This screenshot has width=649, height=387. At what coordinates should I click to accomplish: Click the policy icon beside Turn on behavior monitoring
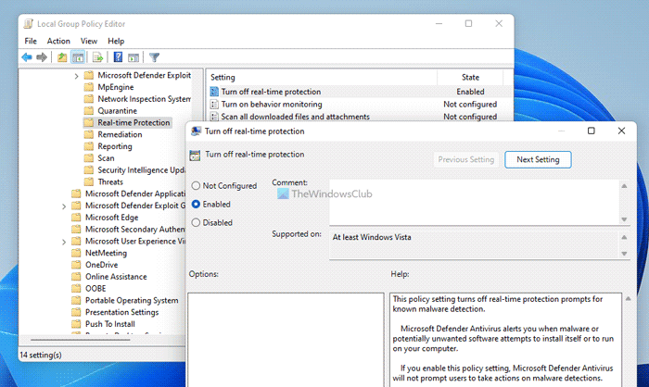click(x=214, y=105)
